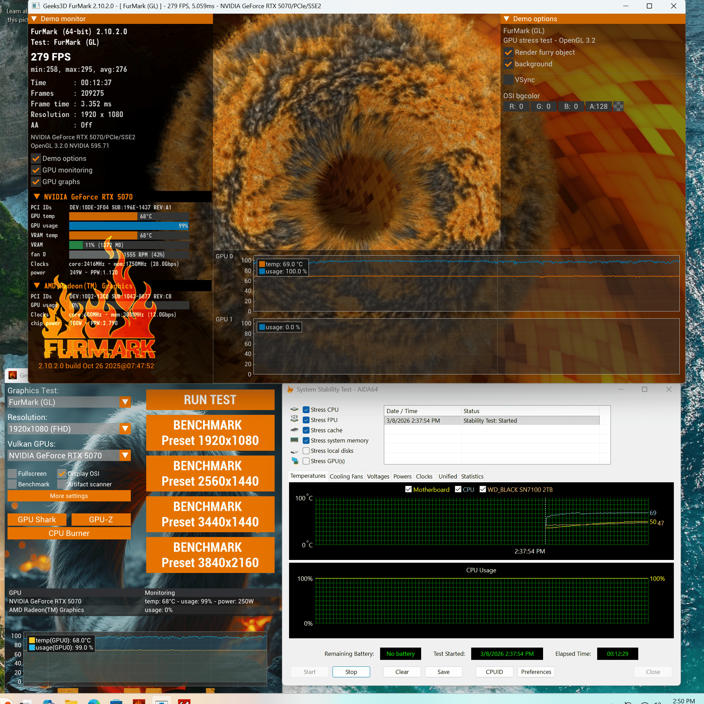The width and height of the screenshot is (704, 704).
Task: Collapse the AMD Radeon(TM) Graphics section
Action: [37, 286]
